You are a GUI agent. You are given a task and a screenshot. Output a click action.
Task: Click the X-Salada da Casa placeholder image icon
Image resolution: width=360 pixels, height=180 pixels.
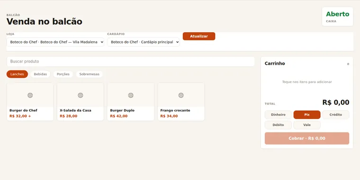click(x=81, y=95)
